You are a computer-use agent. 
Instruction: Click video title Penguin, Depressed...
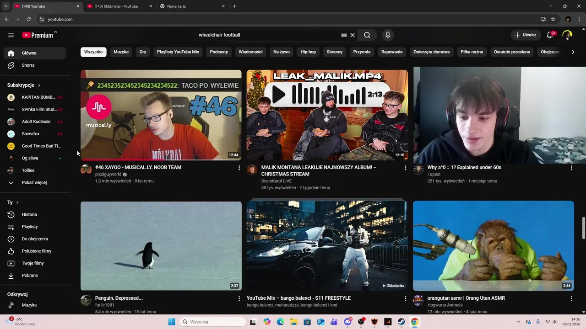coord(119,298)
